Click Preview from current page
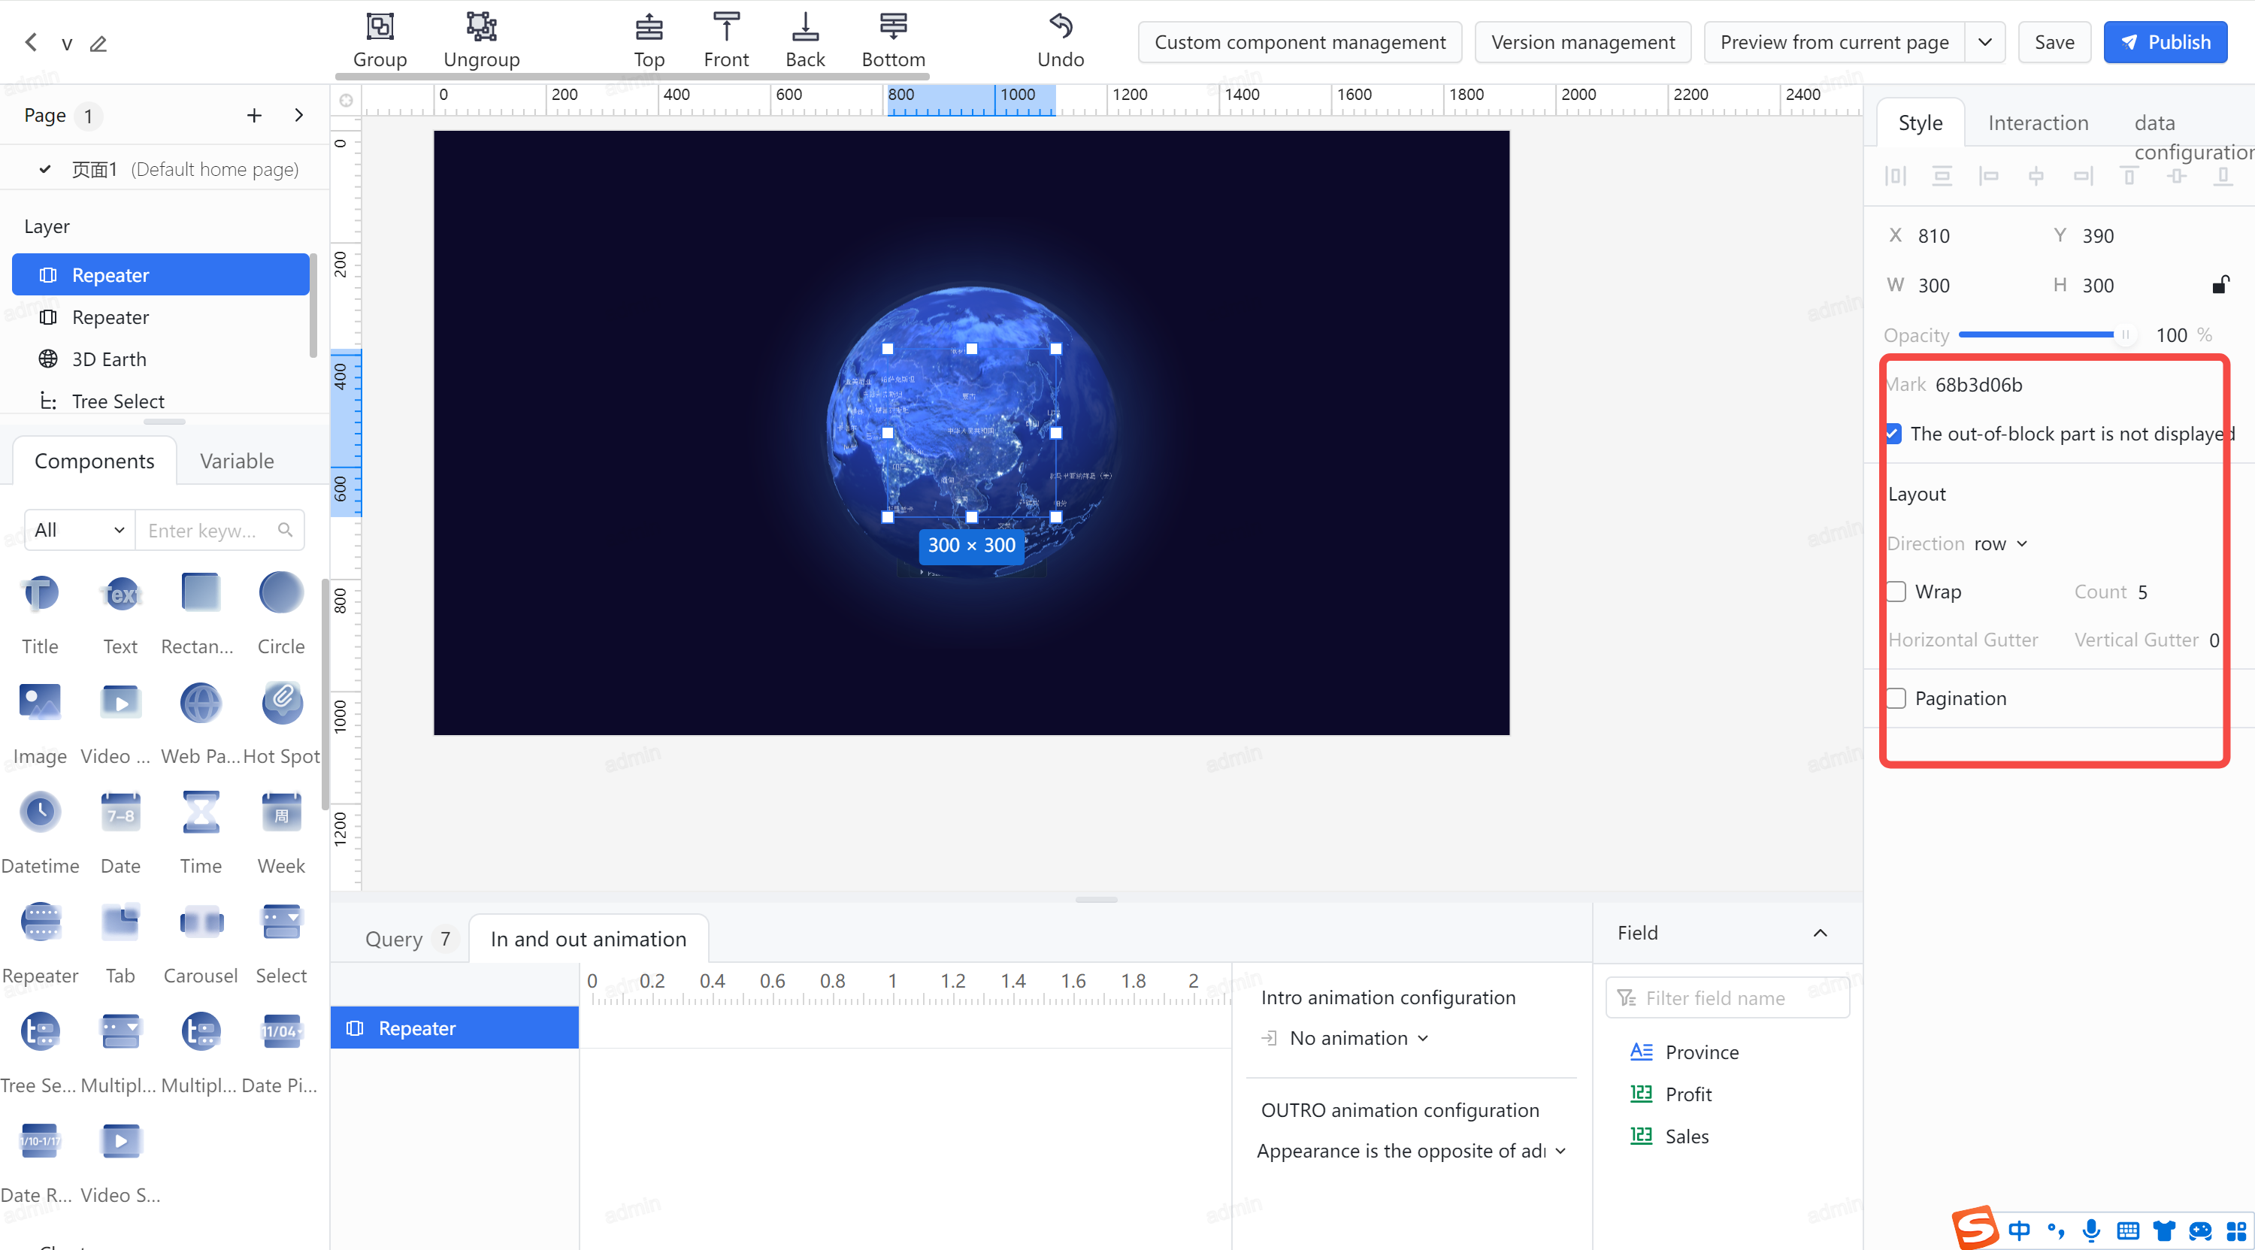This screenshot has height=1250, width=2255. 1834,42
